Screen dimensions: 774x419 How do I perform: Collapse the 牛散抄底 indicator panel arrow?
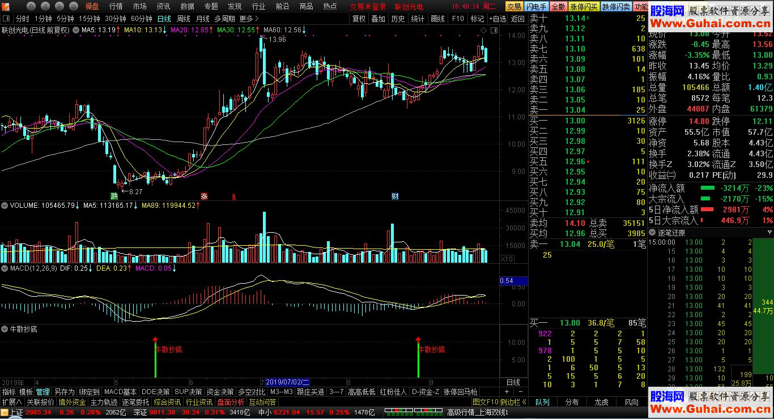pos(5,329)
